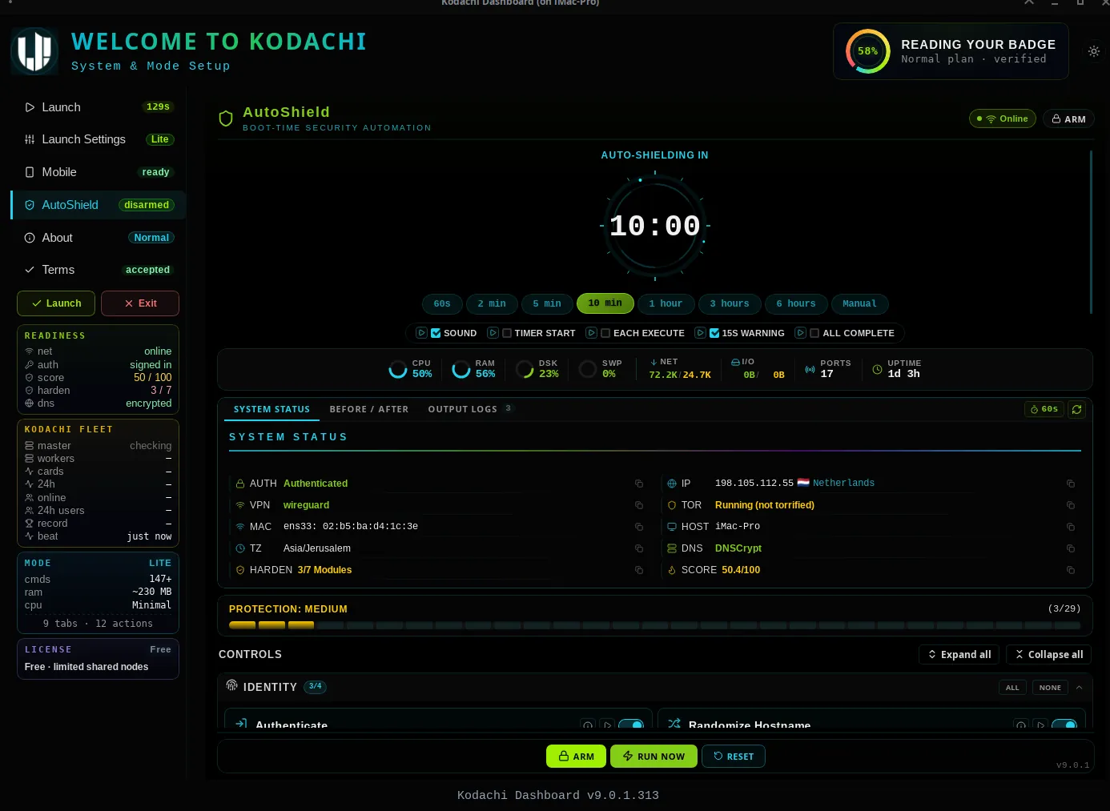Choose the 5 min timer option
The image size is (1110, 811).
coord(547,303)
